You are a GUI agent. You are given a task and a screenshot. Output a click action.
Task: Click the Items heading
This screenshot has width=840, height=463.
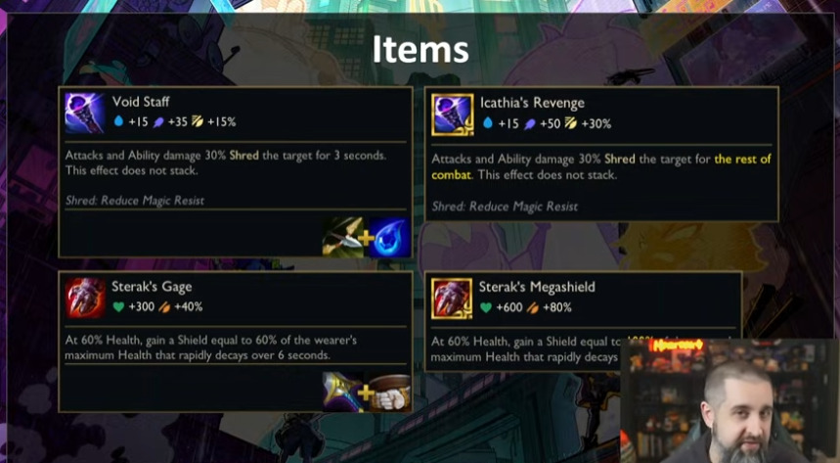(420, 49)
